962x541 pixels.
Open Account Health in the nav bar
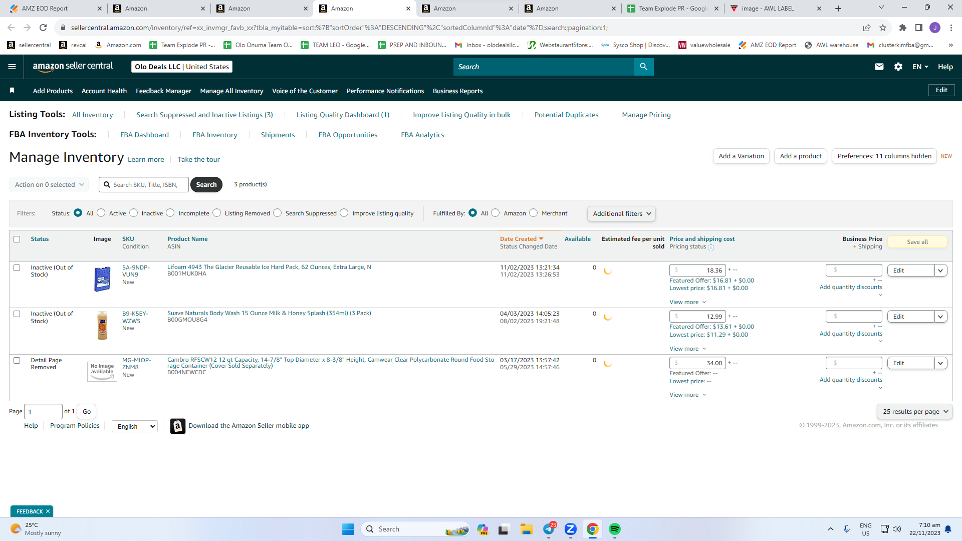point(104,91)
